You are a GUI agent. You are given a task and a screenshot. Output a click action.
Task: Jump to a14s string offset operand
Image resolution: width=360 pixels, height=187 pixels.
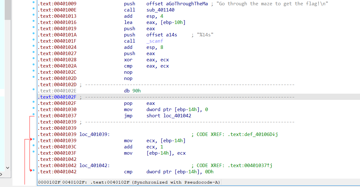172,35
